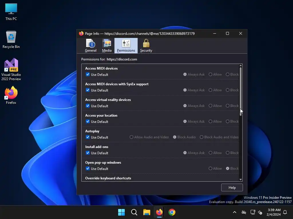Click the Override keyboard shortcuts heading
This screenshot has height=219, width=293.
pyautogui.click(x=108, y=178)
